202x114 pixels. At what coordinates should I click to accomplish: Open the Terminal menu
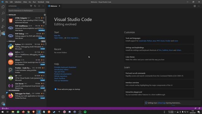coord(41,2)
